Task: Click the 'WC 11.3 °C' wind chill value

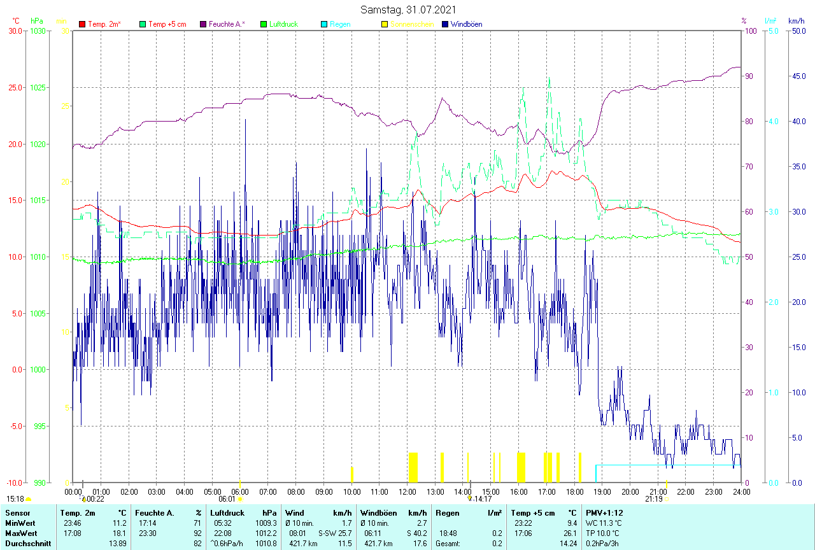Action: point(603,523)
